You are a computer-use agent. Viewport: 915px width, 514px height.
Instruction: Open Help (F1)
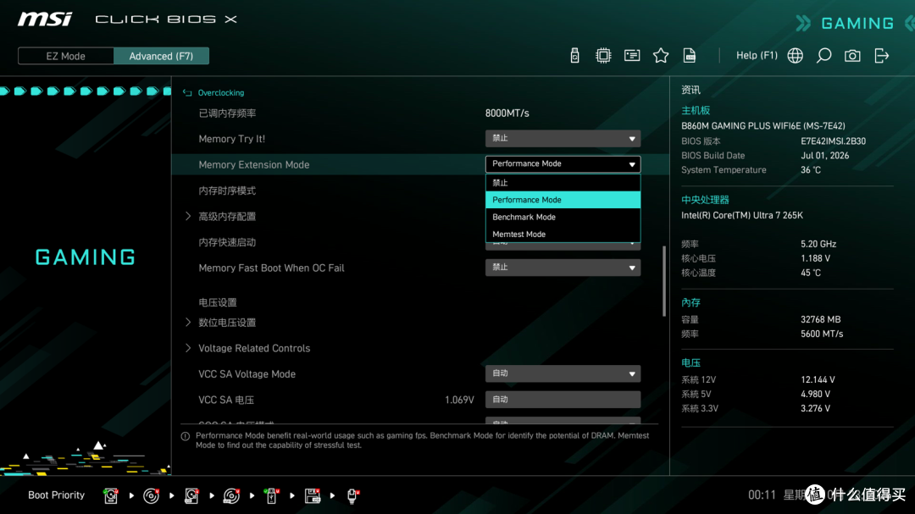point(757,55)
